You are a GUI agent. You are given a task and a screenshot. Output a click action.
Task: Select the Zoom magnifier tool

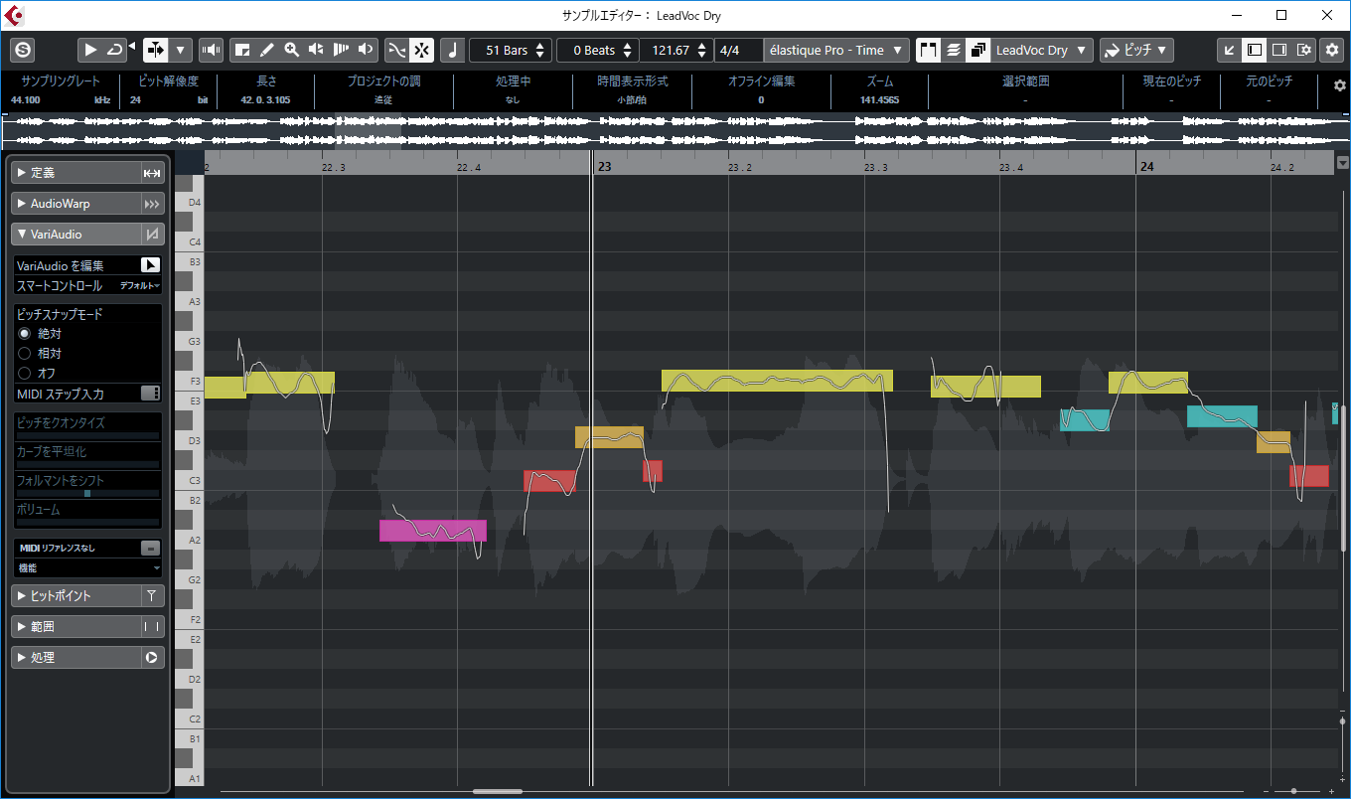point(291,50)
